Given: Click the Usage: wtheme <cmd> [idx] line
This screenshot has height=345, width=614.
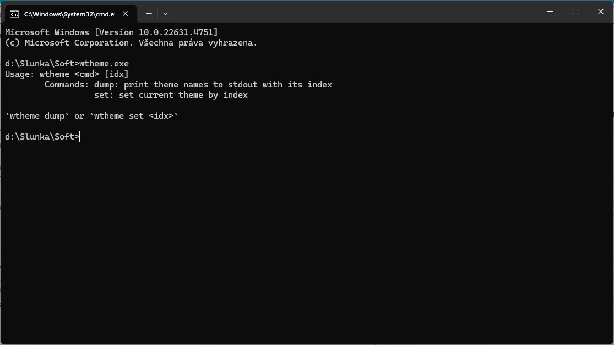Looking at the screenshot, I should coord(67,74).
